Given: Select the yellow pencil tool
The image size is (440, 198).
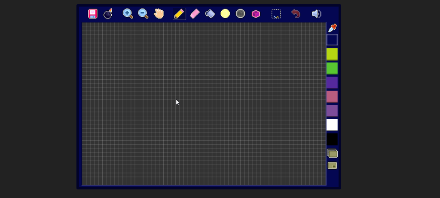Looking at the screenshot, I should pos(179,14).
